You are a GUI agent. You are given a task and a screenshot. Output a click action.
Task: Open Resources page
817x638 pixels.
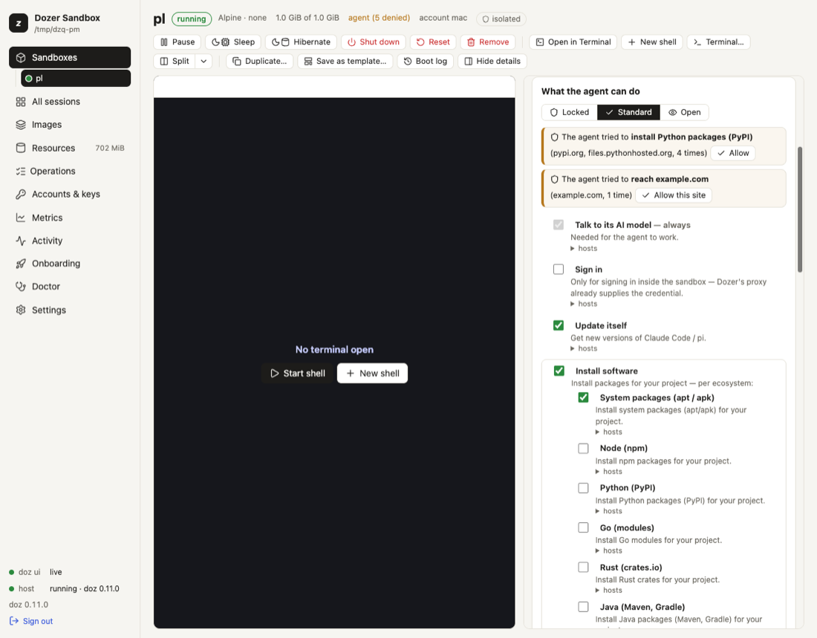70,148
